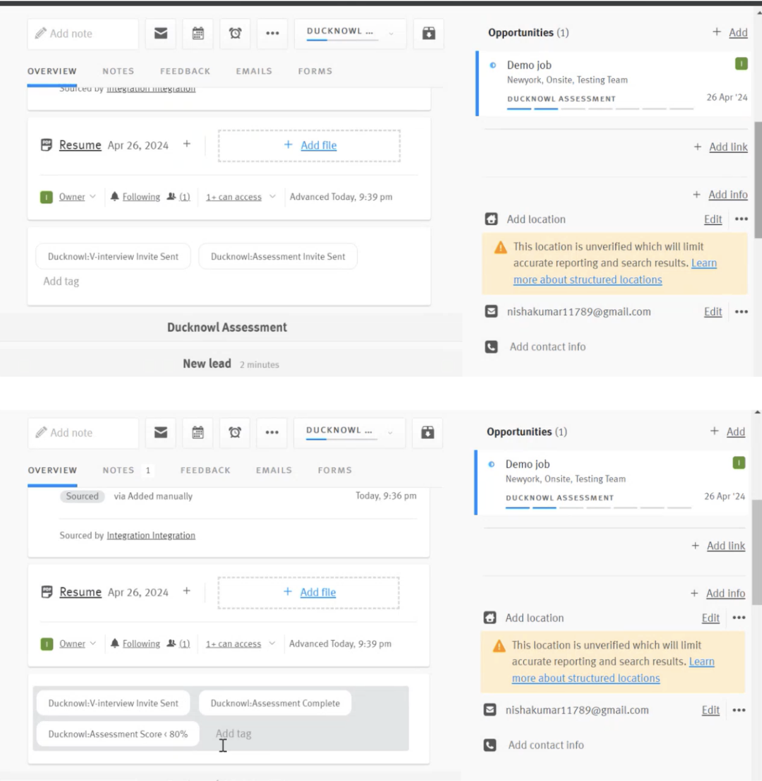The height and width of the screenshot is (781, 762).
Task: Click the alarm clock snooze icon in the upper toolbar
Action: click(235, 33)
